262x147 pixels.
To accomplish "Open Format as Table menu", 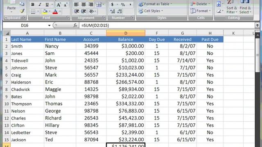I will coord(155,4).
